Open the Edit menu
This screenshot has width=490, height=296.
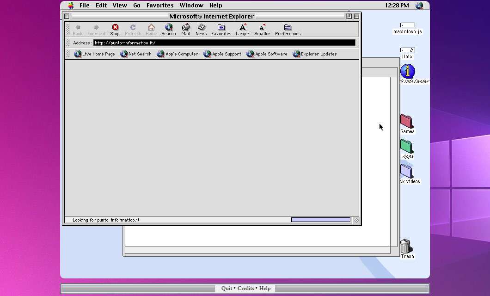[101, 5]
